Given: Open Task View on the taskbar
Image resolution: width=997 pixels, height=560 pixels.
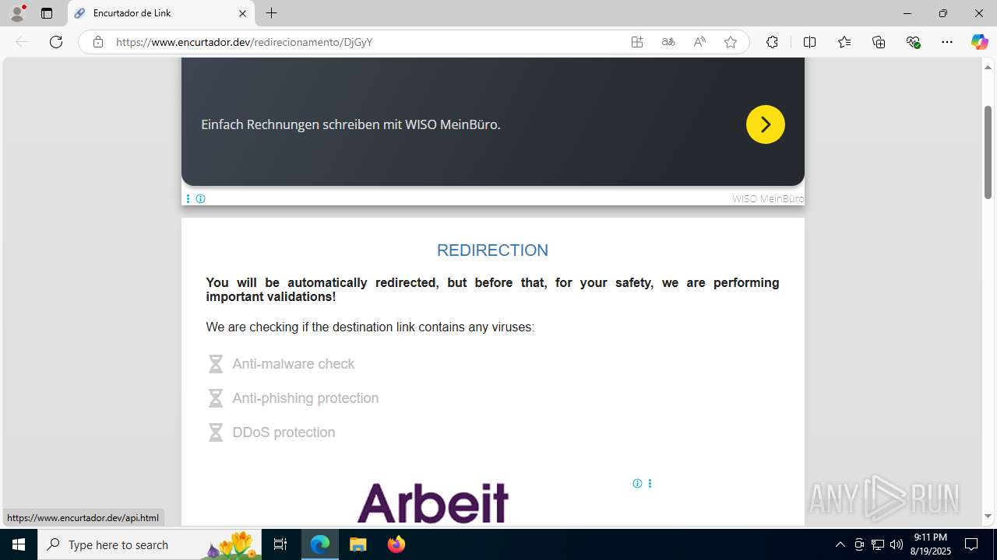Looking at the screenshot, I should tap(281, 544).
